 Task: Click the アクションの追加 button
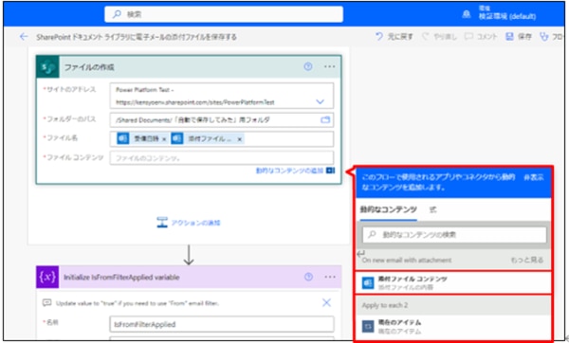[189, 223]
